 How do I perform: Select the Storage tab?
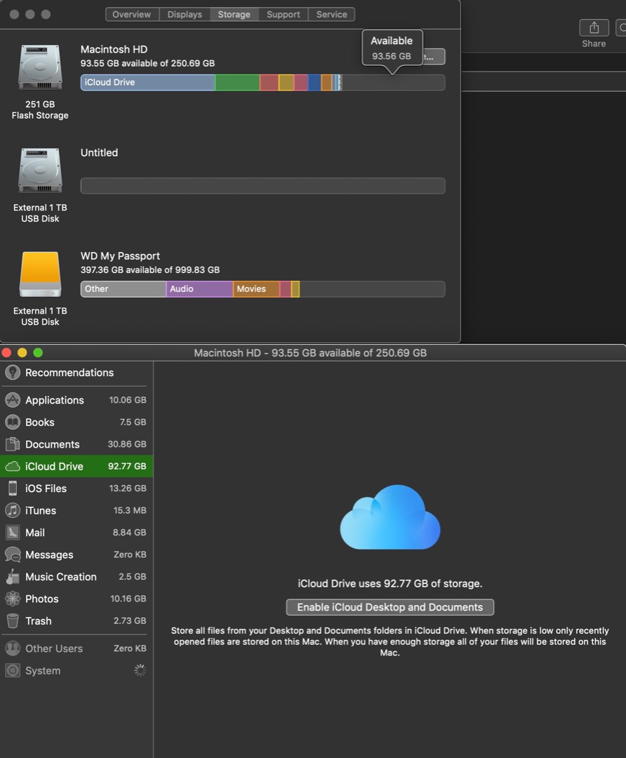pos(234,15)
